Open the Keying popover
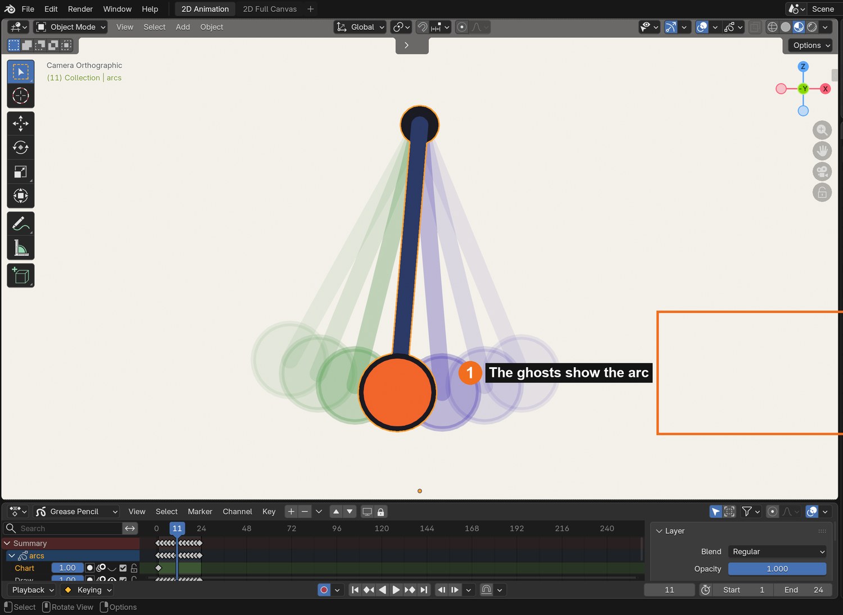The image size is (843, 615). tap(89, 590)
